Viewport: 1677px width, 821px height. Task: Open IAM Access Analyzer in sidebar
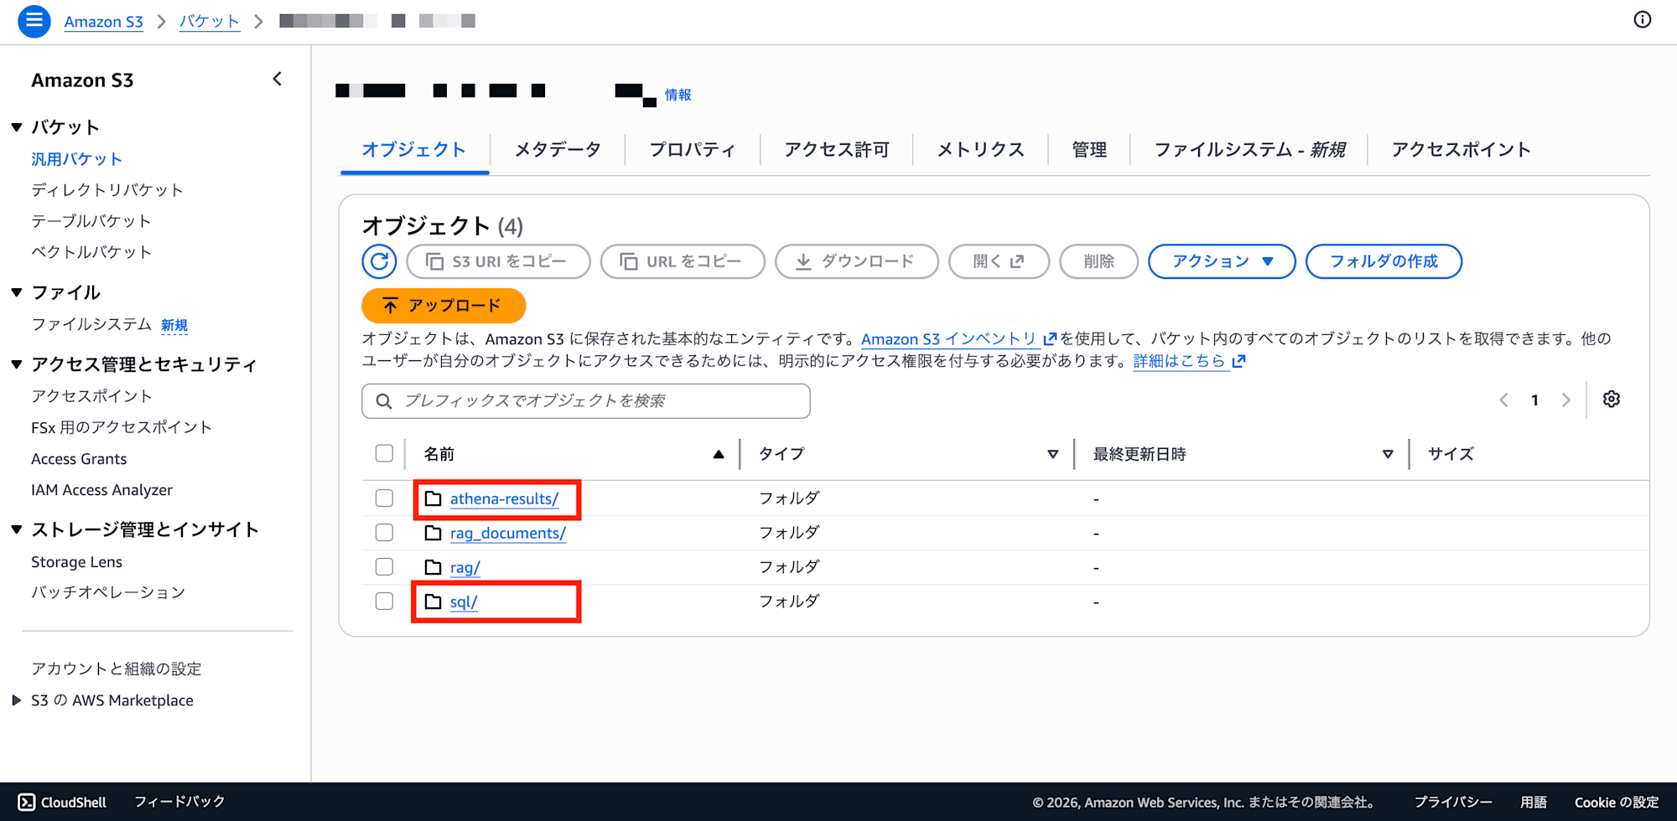(x=101, y=490)
